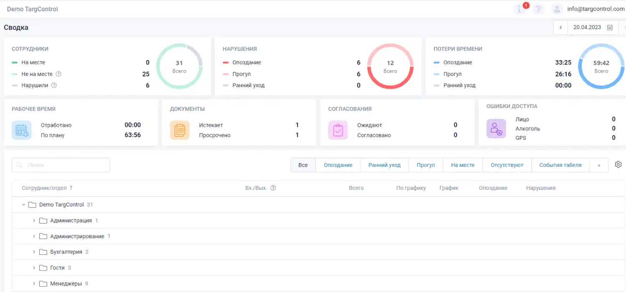This screenshot has height=292, width=626.
Task: Click the Рабочее время calendar icon
Action: point(22,130)
